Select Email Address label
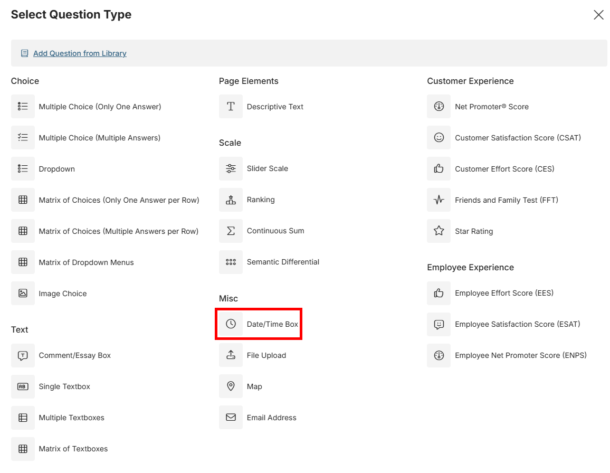The image size is (610, 473). (272, 418)
